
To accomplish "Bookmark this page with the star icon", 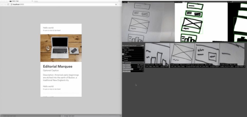I will [x=116, y=4].
